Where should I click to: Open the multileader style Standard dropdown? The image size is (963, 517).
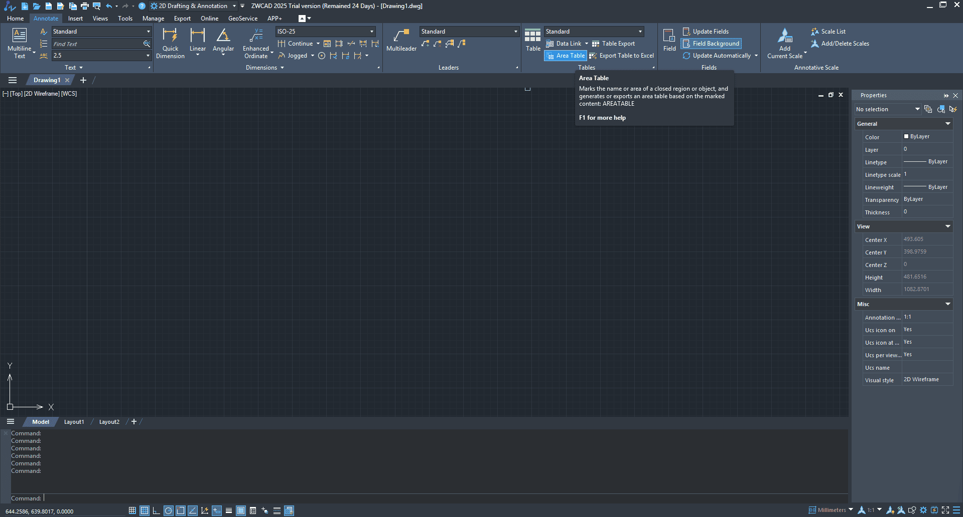coord(469,32)
